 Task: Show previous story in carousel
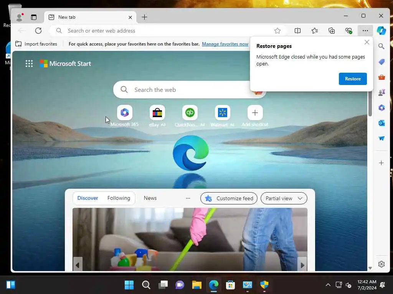[78, 265]
